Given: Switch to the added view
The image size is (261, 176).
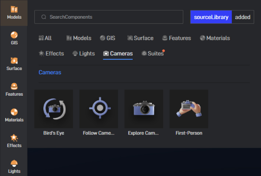Looking at the screenshot, I should (x=243, y=17).
